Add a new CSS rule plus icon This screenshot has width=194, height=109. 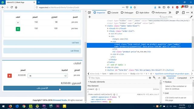[x=150, y=78]
